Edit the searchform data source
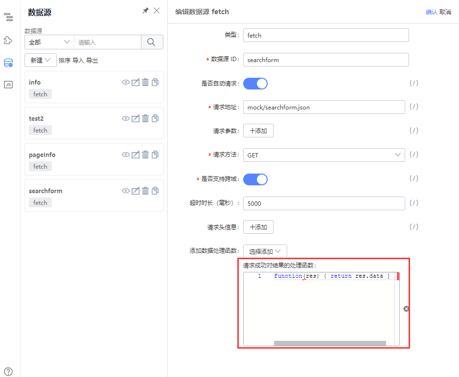459x377 pixels. pyautogui.click(x=136, y=191)
